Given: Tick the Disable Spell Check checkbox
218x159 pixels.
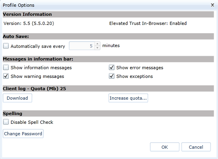Looking at the screenshot, I should (6, 122).
